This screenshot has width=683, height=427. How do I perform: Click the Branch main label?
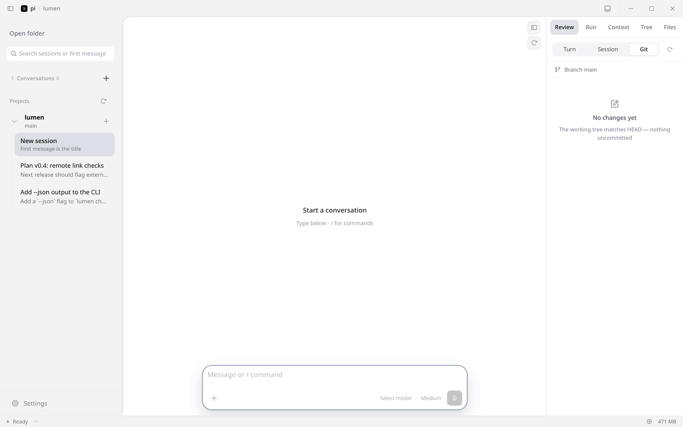(x=581, y=70)
